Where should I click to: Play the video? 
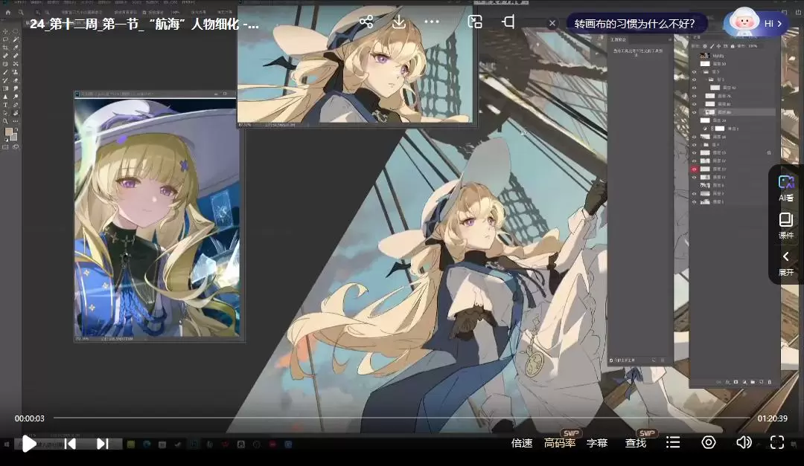pos(28,444)
